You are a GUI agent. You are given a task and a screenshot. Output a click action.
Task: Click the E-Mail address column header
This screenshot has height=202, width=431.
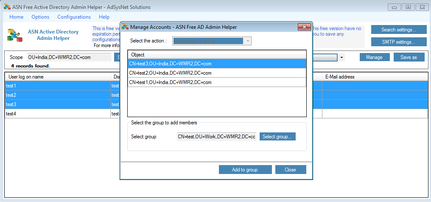[375, 77]
